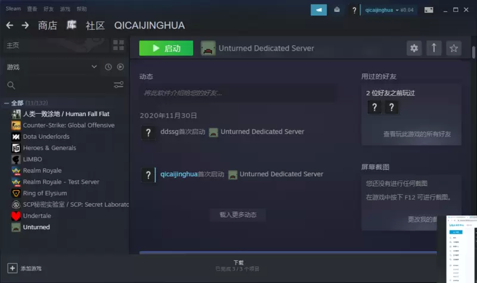Click the SCP: Secret Laboratory game icon
Viewport: 477px width, 283px height.
(x=16, y=204)
